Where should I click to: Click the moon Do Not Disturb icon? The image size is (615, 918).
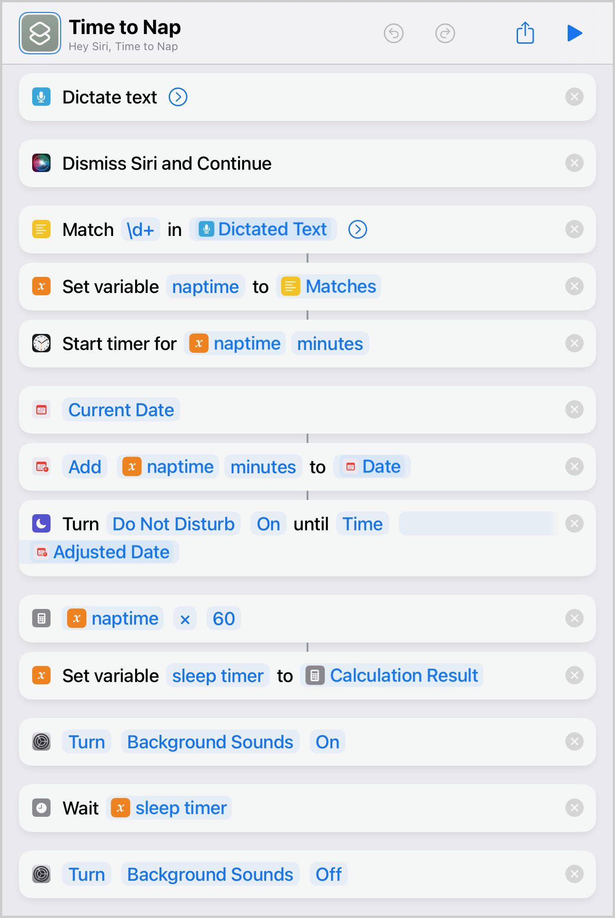(x=41, y=524)
